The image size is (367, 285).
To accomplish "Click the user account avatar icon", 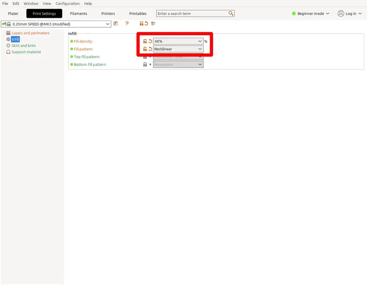I will [341, 13].
